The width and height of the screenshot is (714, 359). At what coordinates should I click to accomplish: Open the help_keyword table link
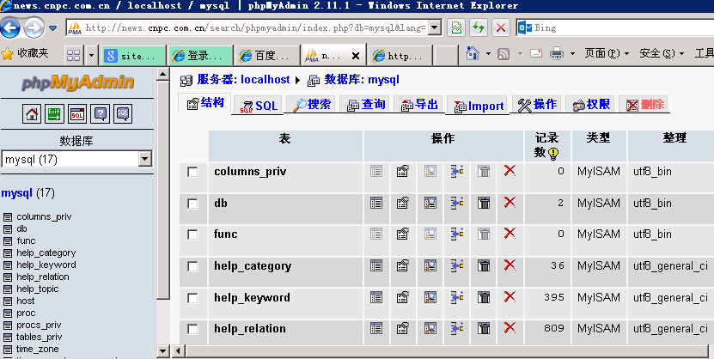252,297
